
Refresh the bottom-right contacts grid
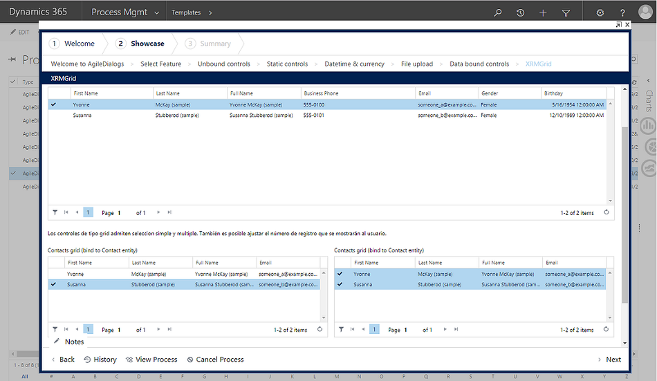point(606,329)
